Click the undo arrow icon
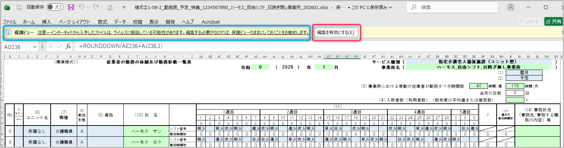Viewport: 564px width, 148px height. click(82, 7)
